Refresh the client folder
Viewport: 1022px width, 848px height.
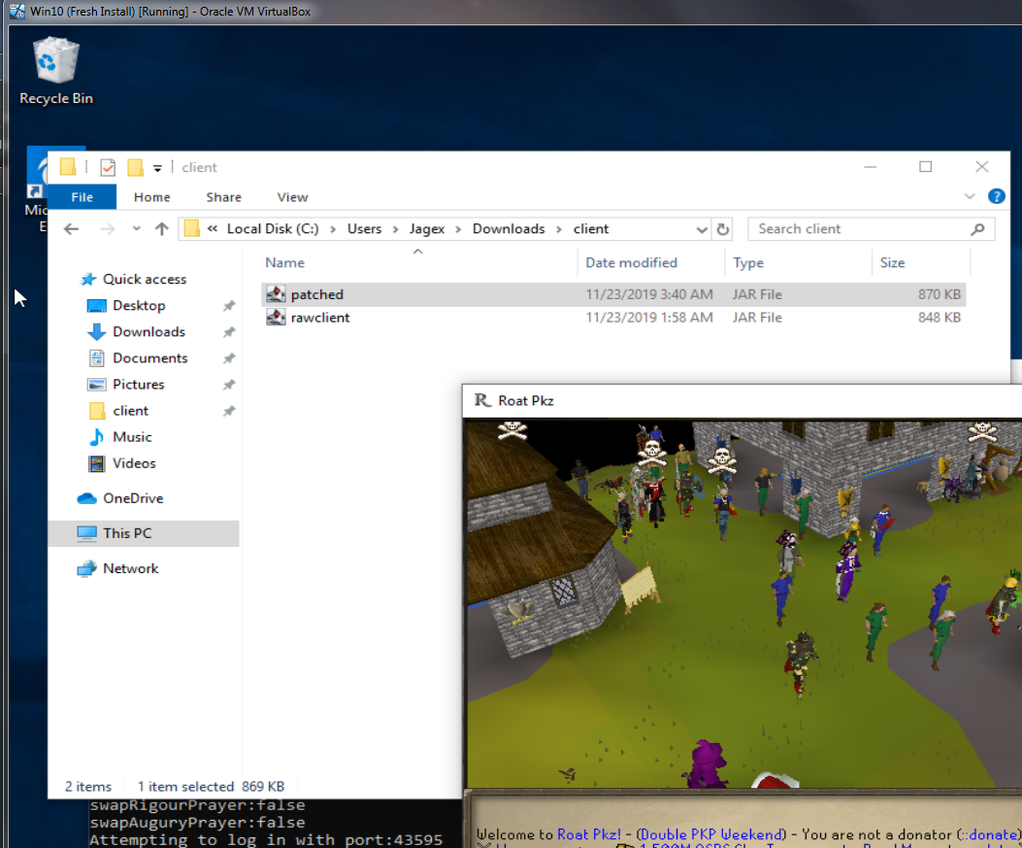722,229
